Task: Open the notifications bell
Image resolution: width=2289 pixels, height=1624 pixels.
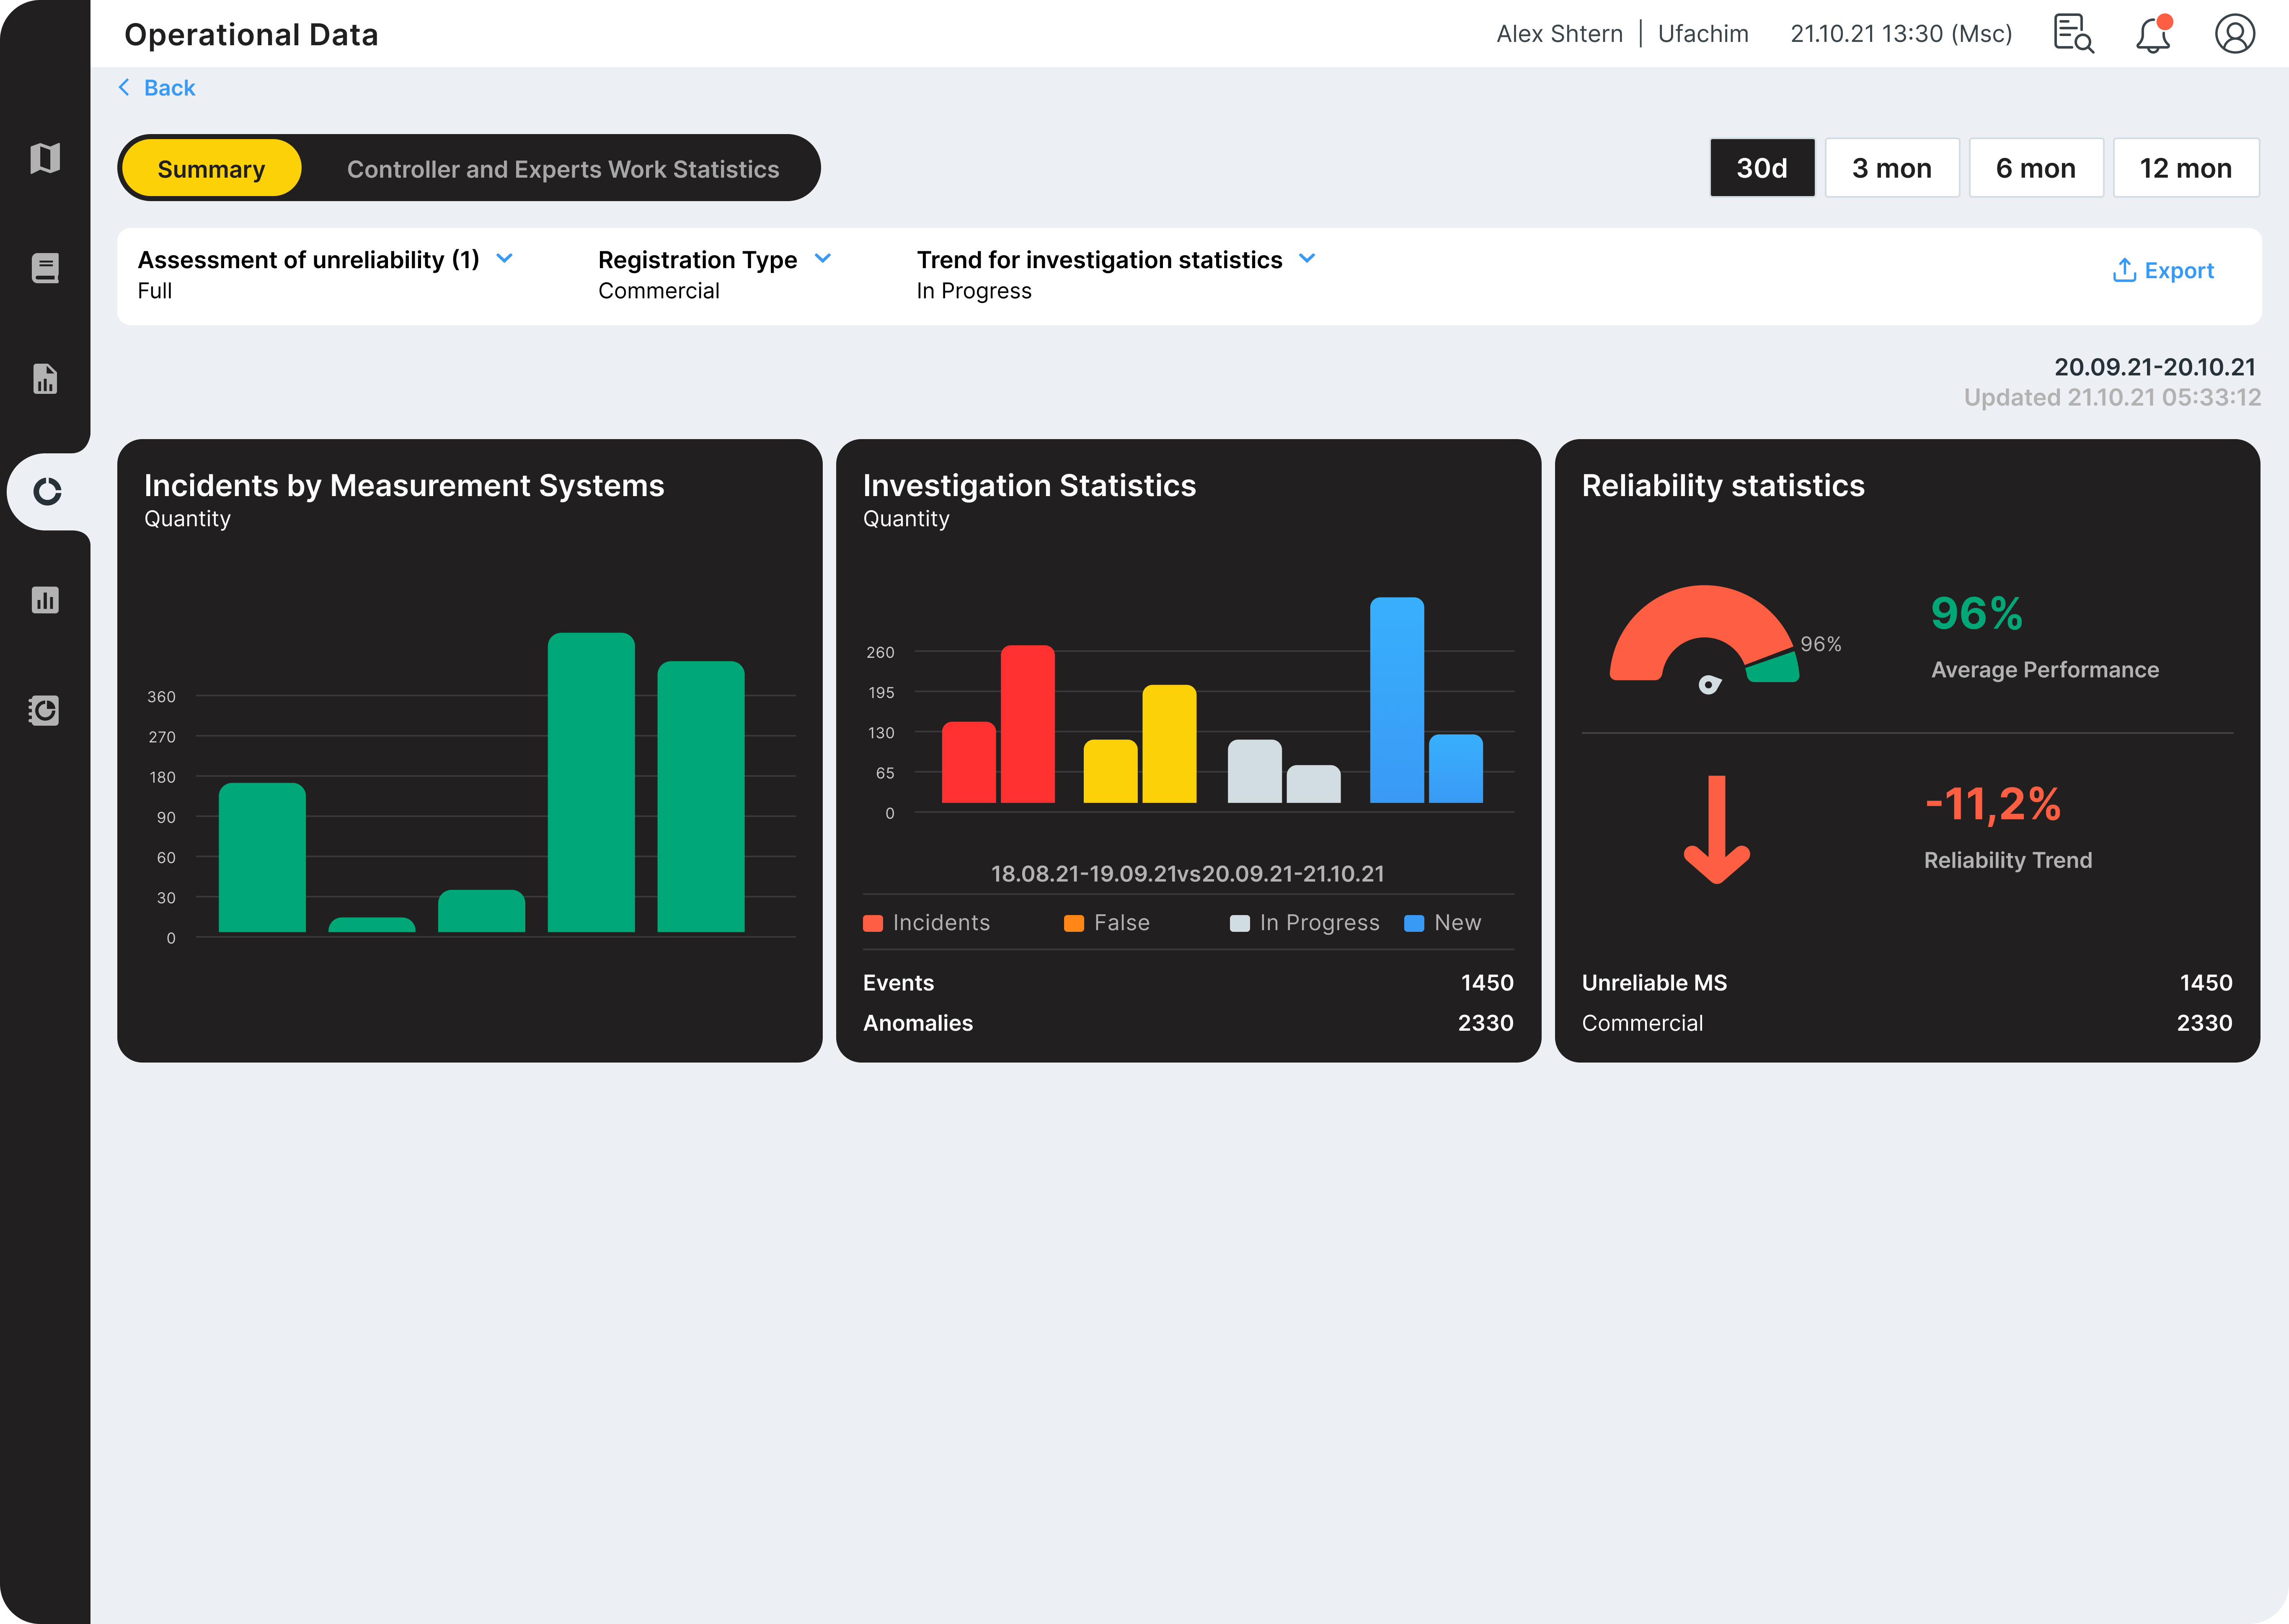Action: pyautogui.click(x=2153, y=35)
